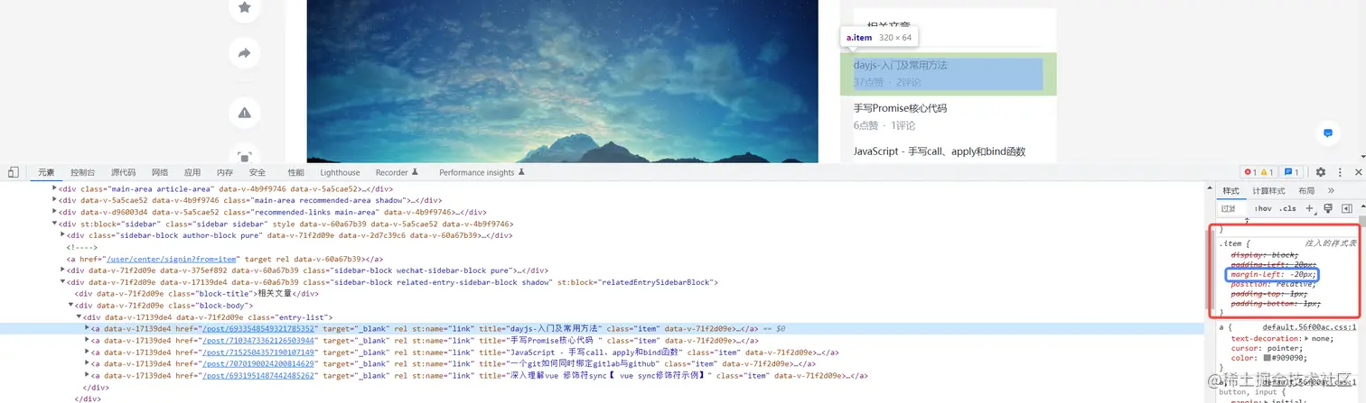The height and width of the screenshot is (403, 1366).
Task: Click the cursor: pointer declaration
Action: click(x=1266, y=348)
